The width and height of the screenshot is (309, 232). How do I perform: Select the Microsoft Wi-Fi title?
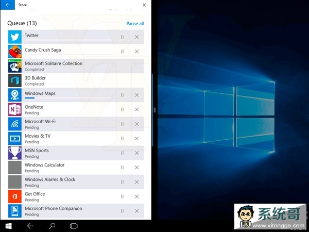point(40,122)
